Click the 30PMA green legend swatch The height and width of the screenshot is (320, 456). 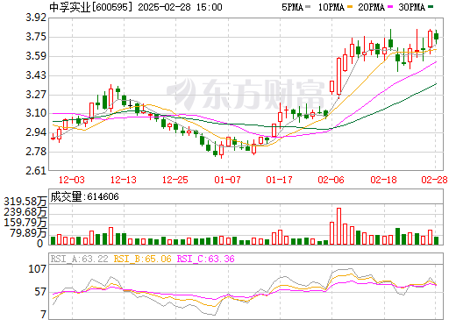(431, 6)
